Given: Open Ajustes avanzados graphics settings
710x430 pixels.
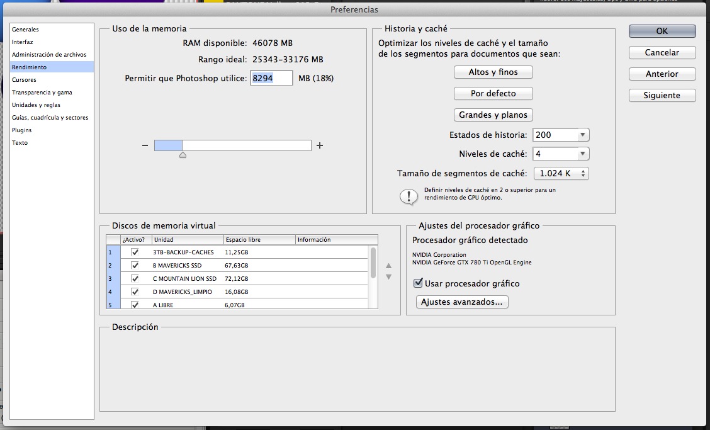Looking at the screenshot, I should click(462, 302).
